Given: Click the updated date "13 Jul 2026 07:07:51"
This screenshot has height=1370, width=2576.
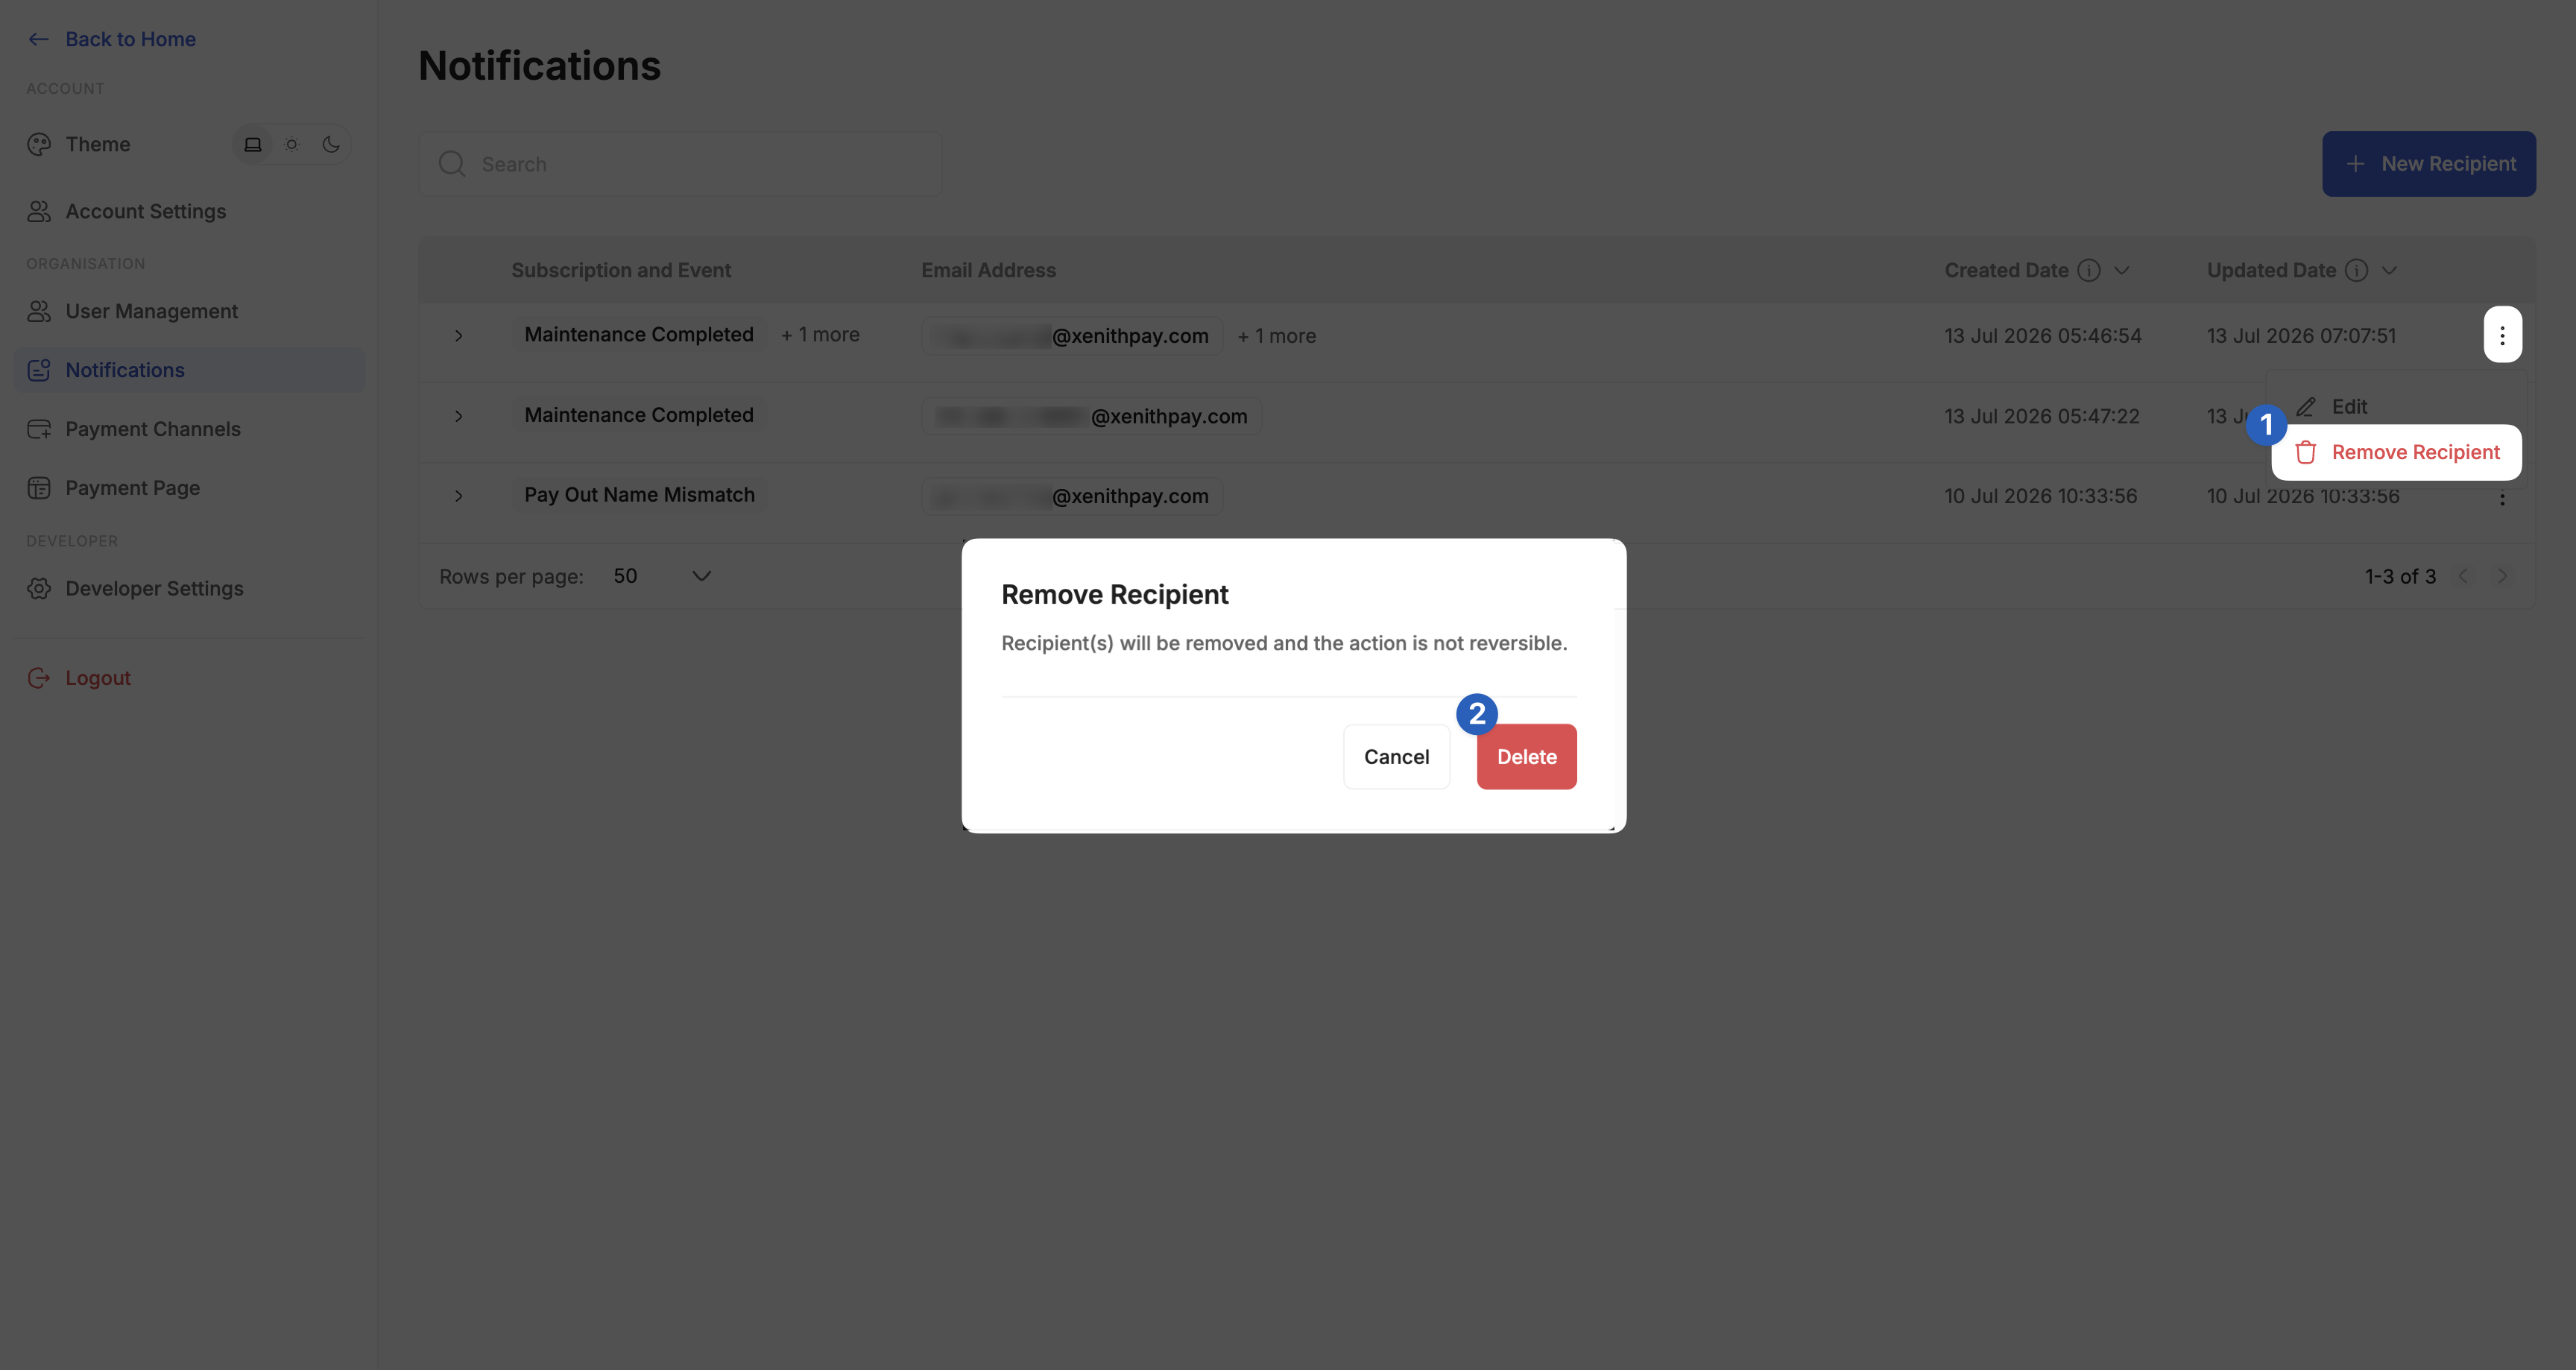Looking at the screenshot, I should point(2301,336).
